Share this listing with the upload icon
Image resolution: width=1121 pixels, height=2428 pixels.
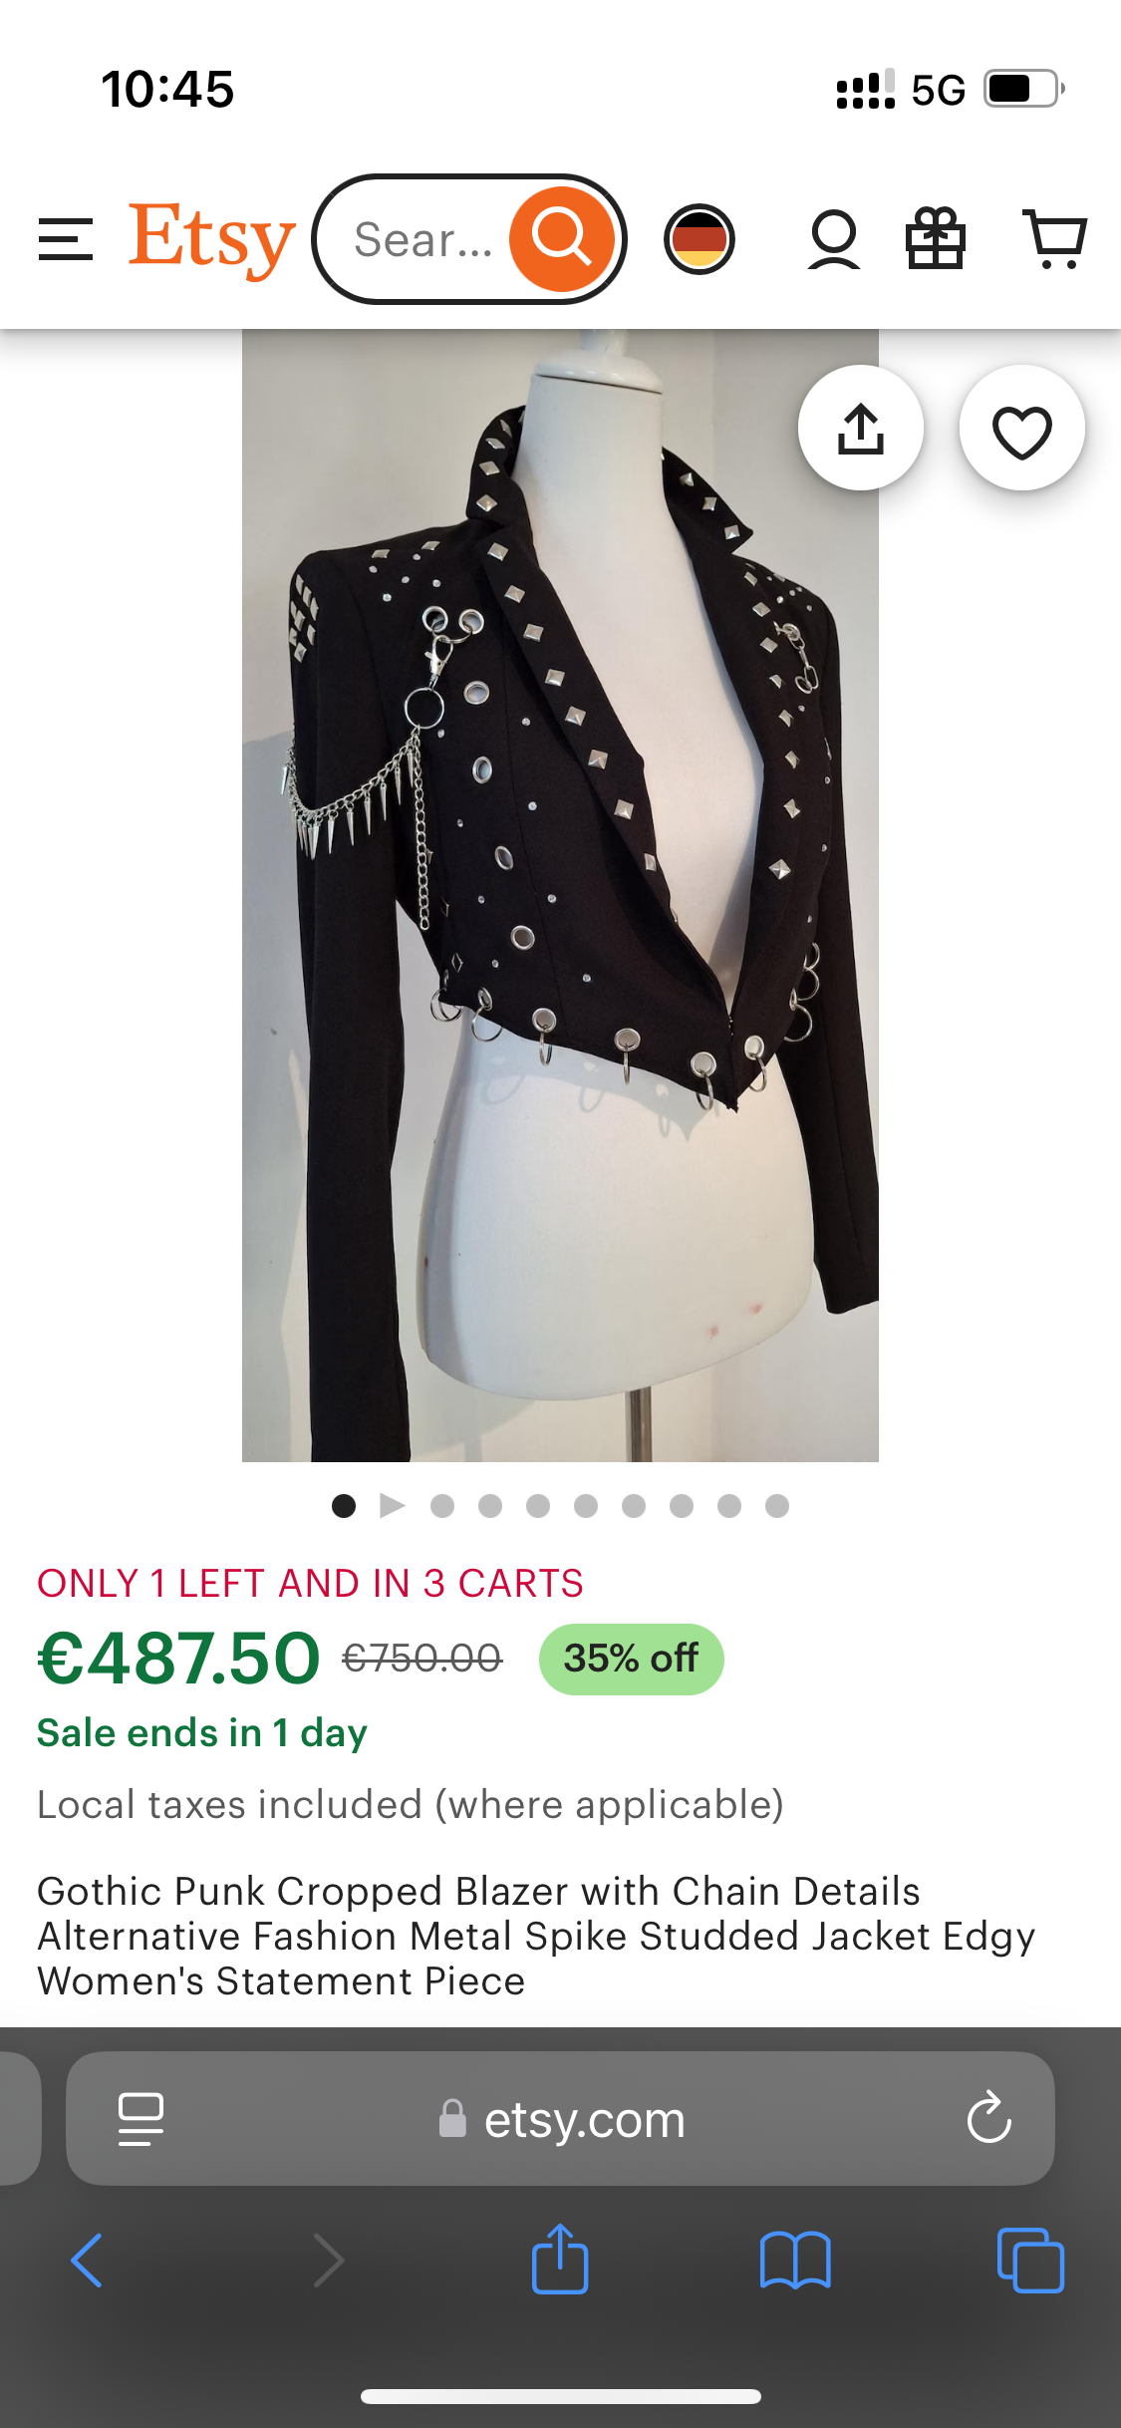pyautogui.click(x=861, y=429)
